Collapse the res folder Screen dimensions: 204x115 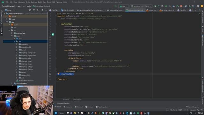[x=14, y=42]
